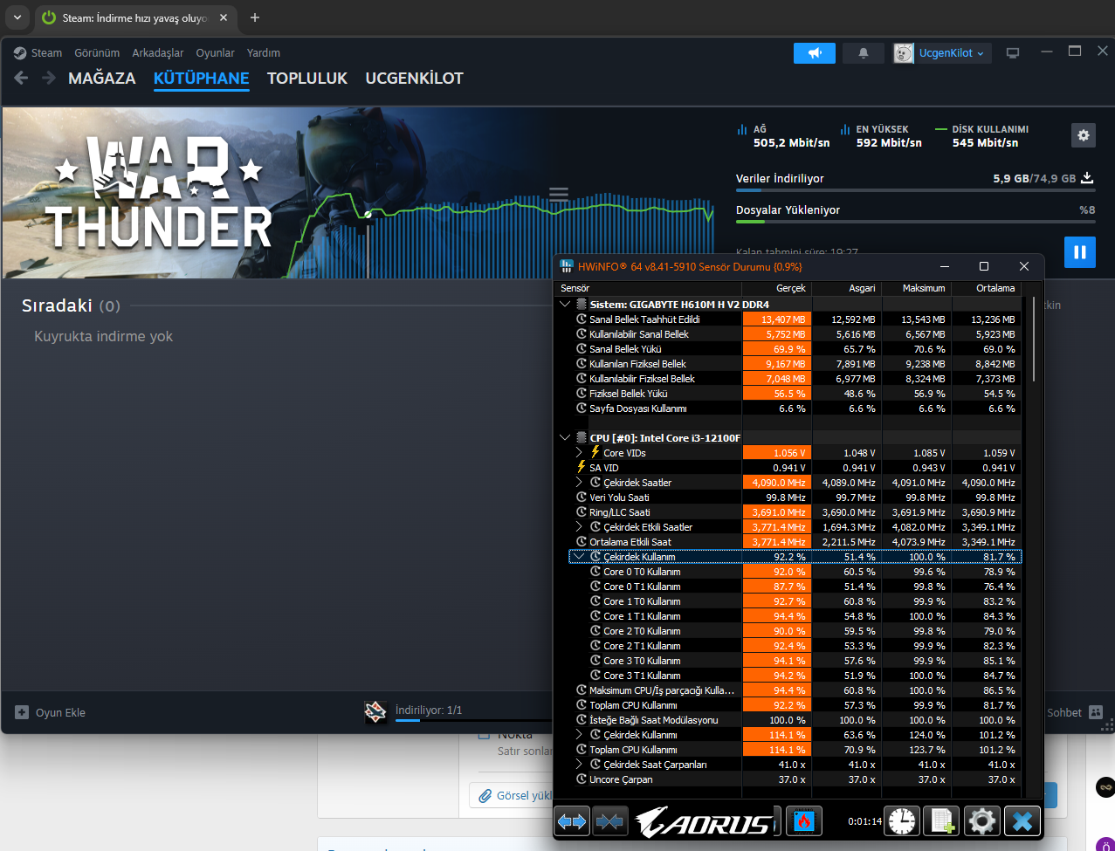Click the HWiNFO flame chip icon

804,821
